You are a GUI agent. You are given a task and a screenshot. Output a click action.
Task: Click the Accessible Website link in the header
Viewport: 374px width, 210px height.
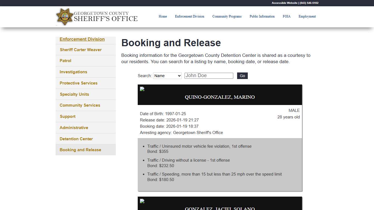coord(284,3)
